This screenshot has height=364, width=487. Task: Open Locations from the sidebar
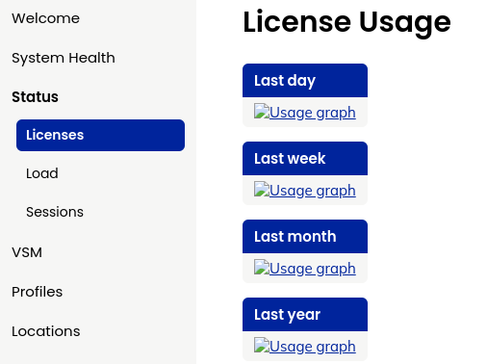46,331
